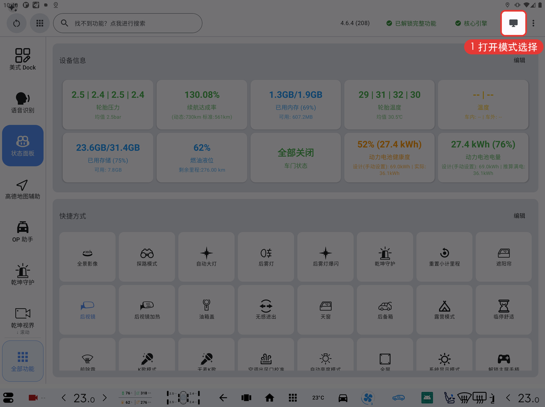Select 状态面板 sidebar tab
Viewport: 545px width, 407px height.
point(22,146)
